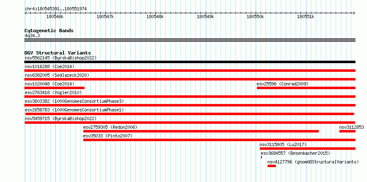Click esv2658783 (1000GenomesConsortiumPhase1) label
The image size is (367, 182).
[74, 110]
